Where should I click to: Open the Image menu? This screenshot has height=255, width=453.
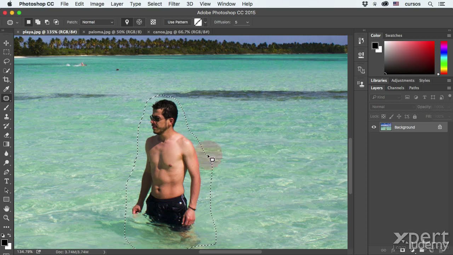97,4
